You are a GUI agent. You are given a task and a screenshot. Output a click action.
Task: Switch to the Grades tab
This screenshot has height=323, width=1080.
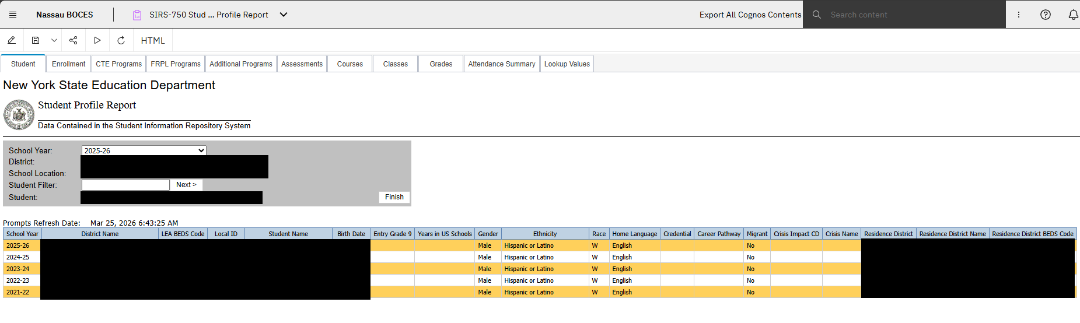pos(441,64)
